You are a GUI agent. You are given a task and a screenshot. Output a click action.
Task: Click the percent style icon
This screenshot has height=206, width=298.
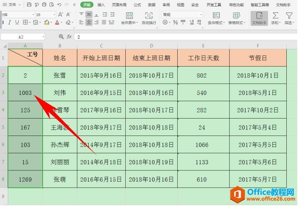[x=175, y=22]
